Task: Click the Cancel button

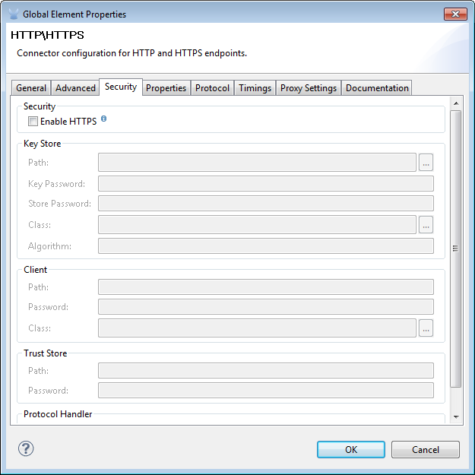Action: 425,449
